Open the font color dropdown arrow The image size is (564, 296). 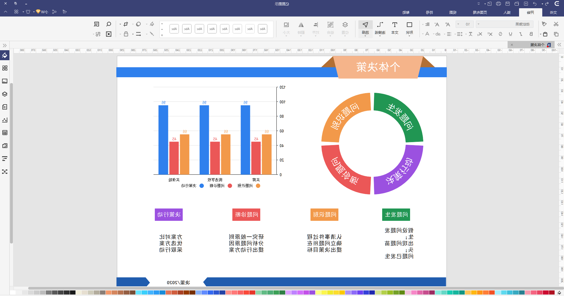423,34
